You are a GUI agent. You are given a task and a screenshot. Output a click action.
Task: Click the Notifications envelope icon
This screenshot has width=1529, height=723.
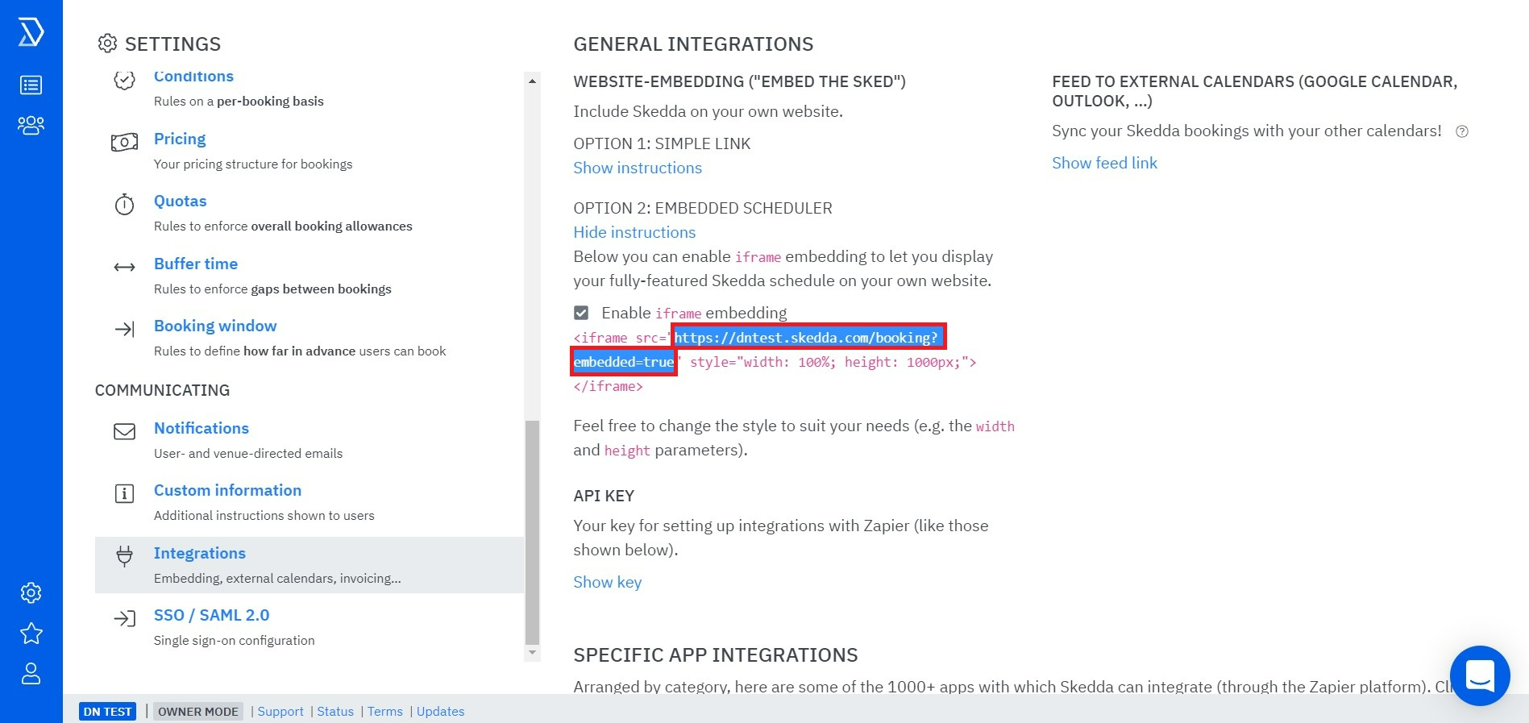click(x=124, y=432)
